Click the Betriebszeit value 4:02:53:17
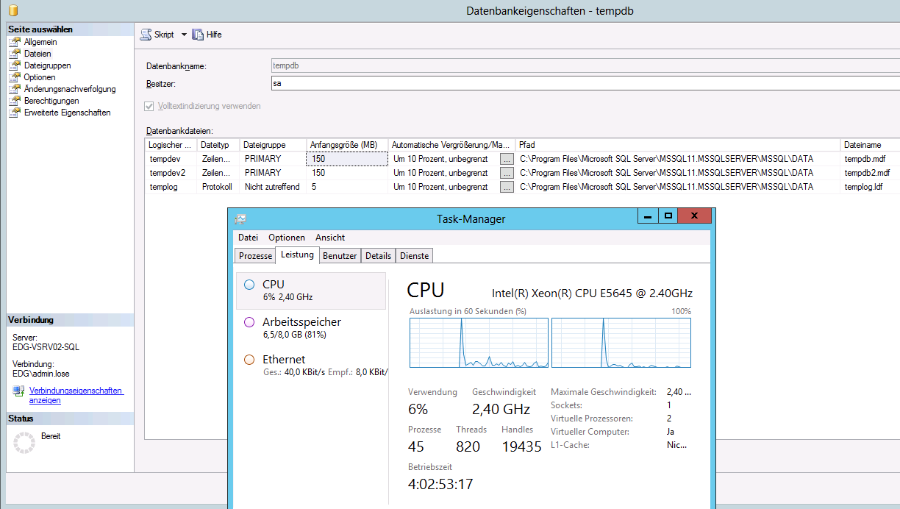This screenshot has height=509, width=900. [x=440, y=484]
